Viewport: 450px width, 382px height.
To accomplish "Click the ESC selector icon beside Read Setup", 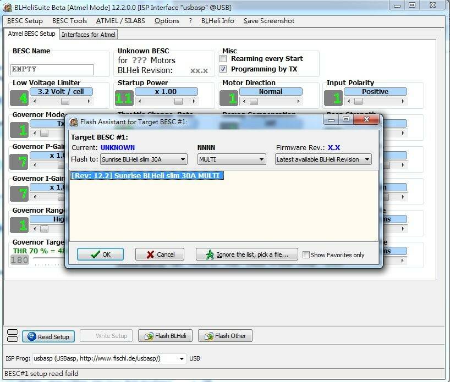I will tap(12, 335).
